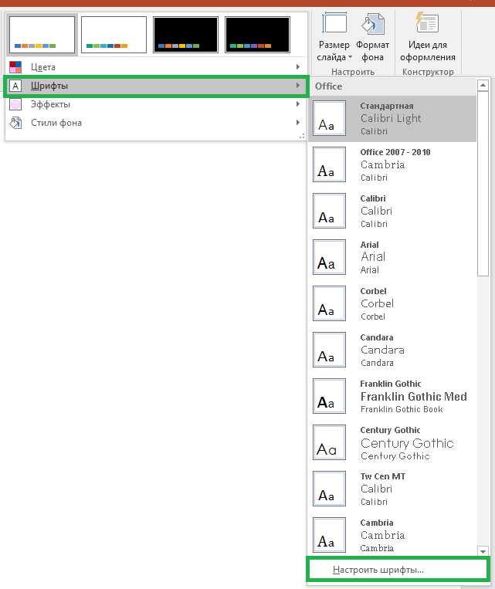This screenshot has width=495, height=589.
Task: Open Идеи для оформления designer
Action: pos(427,38)
